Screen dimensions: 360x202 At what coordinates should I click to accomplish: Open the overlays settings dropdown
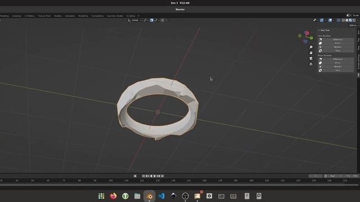click(x=334, y=20)
